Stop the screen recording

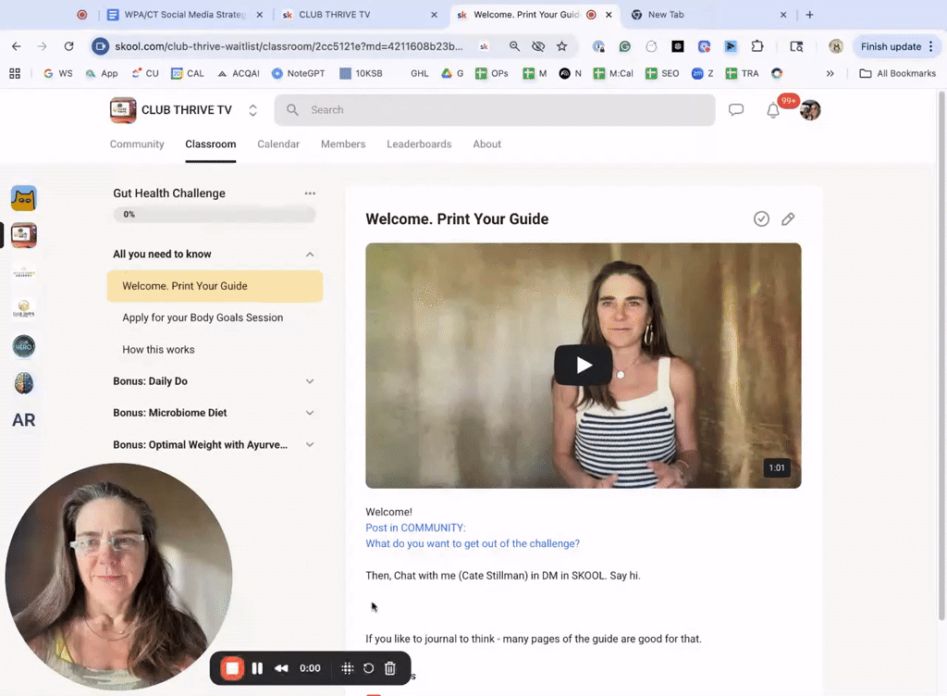(x=232, y=668)
